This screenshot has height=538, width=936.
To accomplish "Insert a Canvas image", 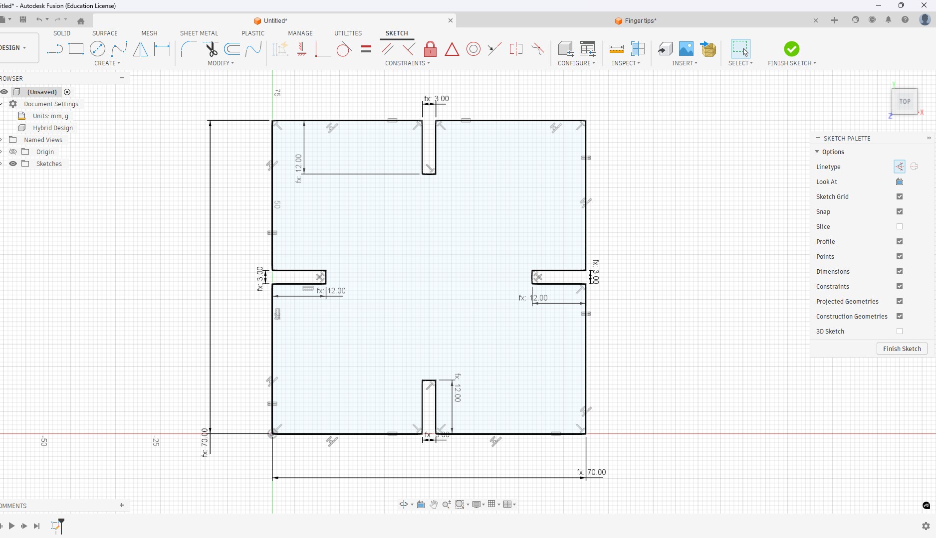I will [686, 49].
